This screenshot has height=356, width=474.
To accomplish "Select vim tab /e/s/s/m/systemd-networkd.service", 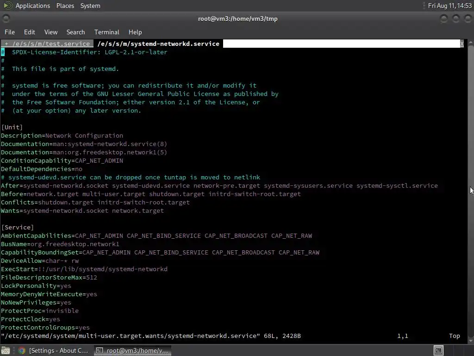I will click(158, 44).
